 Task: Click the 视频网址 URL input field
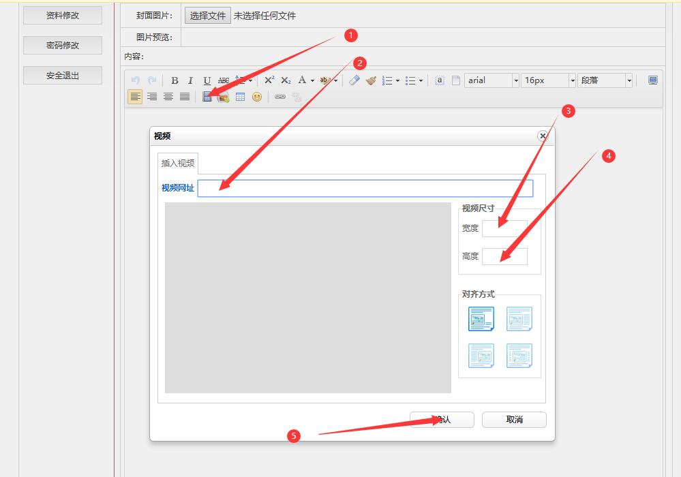pos(365,189)
